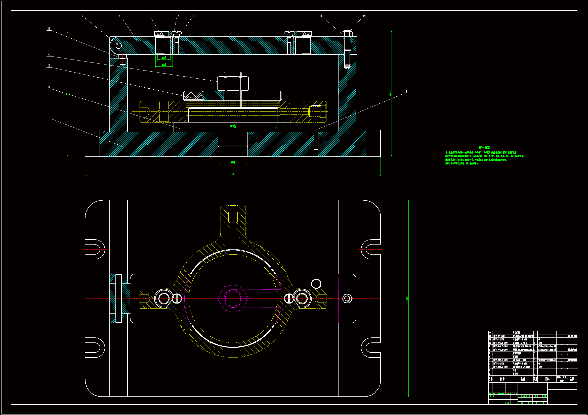This screenshot has width=588, height=415.
Task: Select the small hex bolt head on plan view right side
Action: coord(347,299)
